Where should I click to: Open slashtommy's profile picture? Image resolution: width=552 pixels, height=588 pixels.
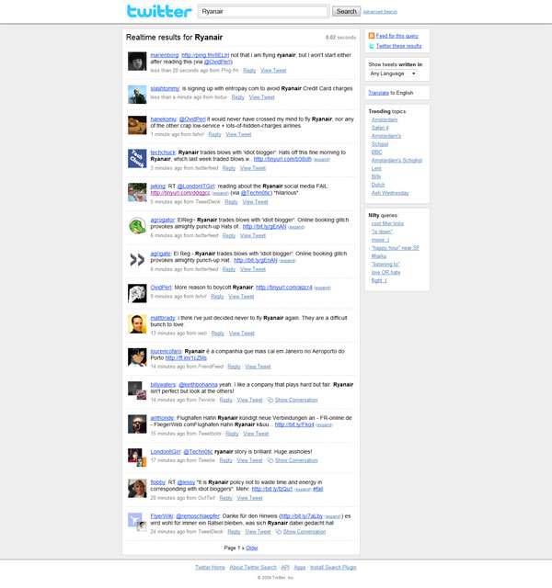(x=137, y=95)
